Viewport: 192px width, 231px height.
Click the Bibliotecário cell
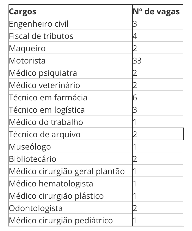click(x=33, y=159)
